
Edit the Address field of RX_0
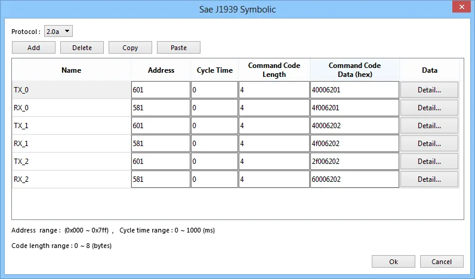161,108
